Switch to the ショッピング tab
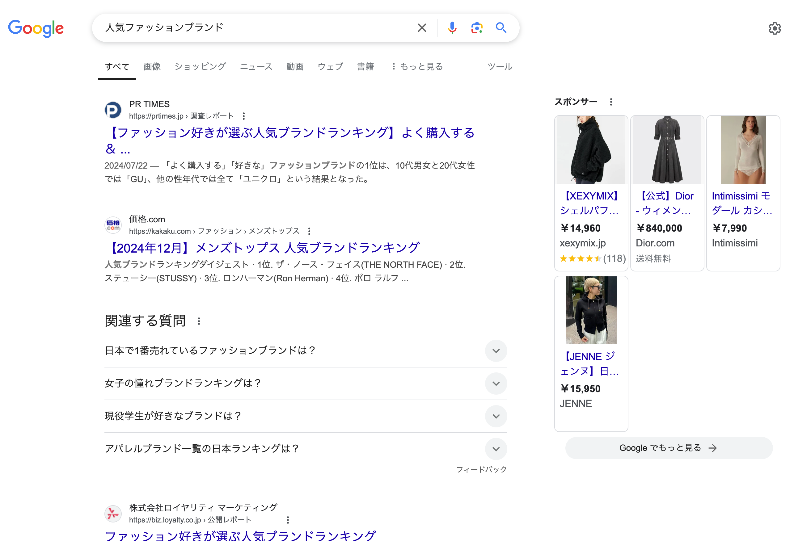 (x=200, y=67)
